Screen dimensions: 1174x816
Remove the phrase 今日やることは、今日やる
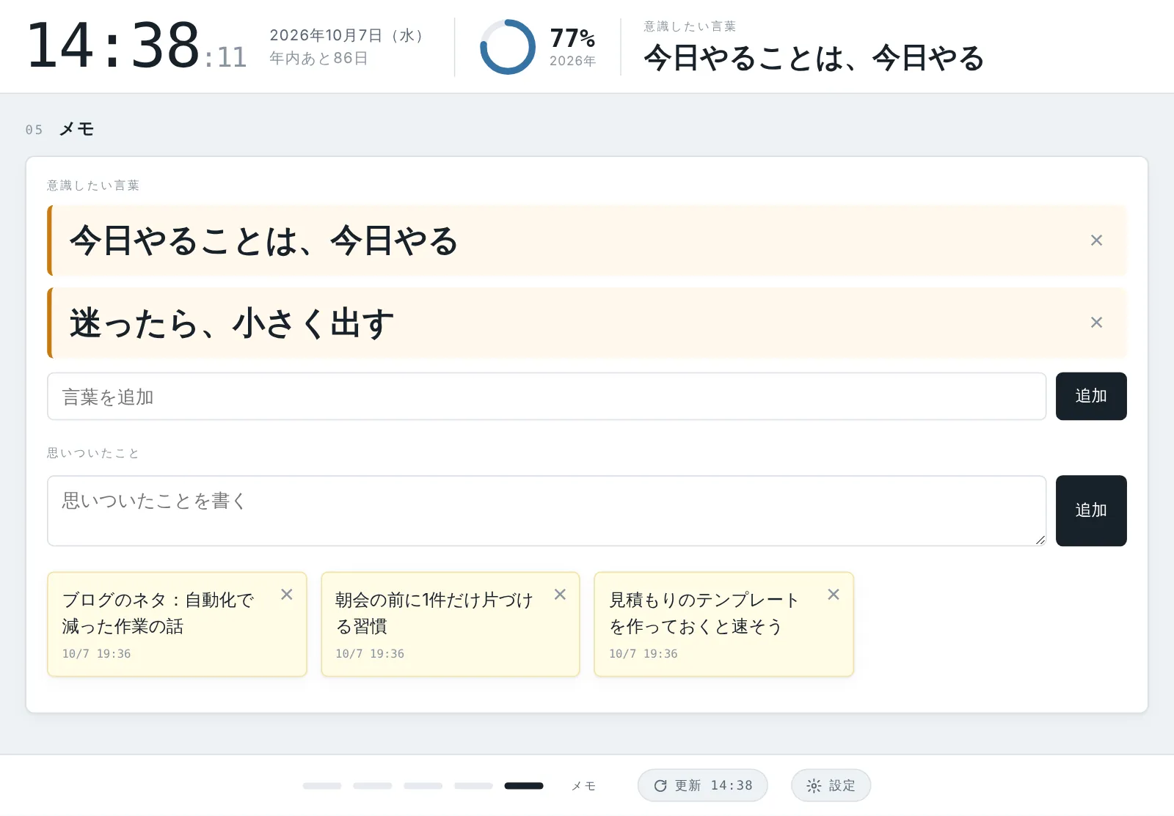tap(1096, 240)
